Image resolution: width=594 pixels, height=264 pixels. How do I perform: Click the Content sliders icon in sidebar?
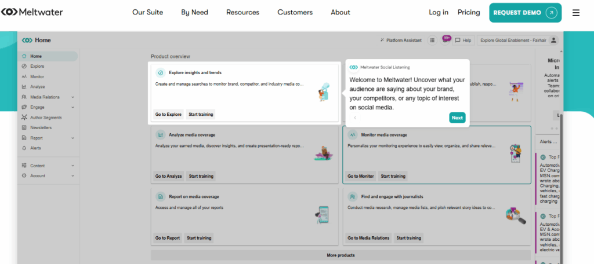24,166
